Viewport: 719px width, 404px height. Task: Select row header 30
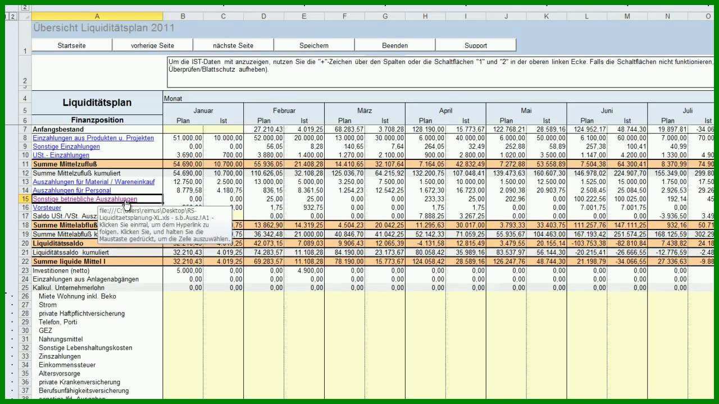click(25, 330)
